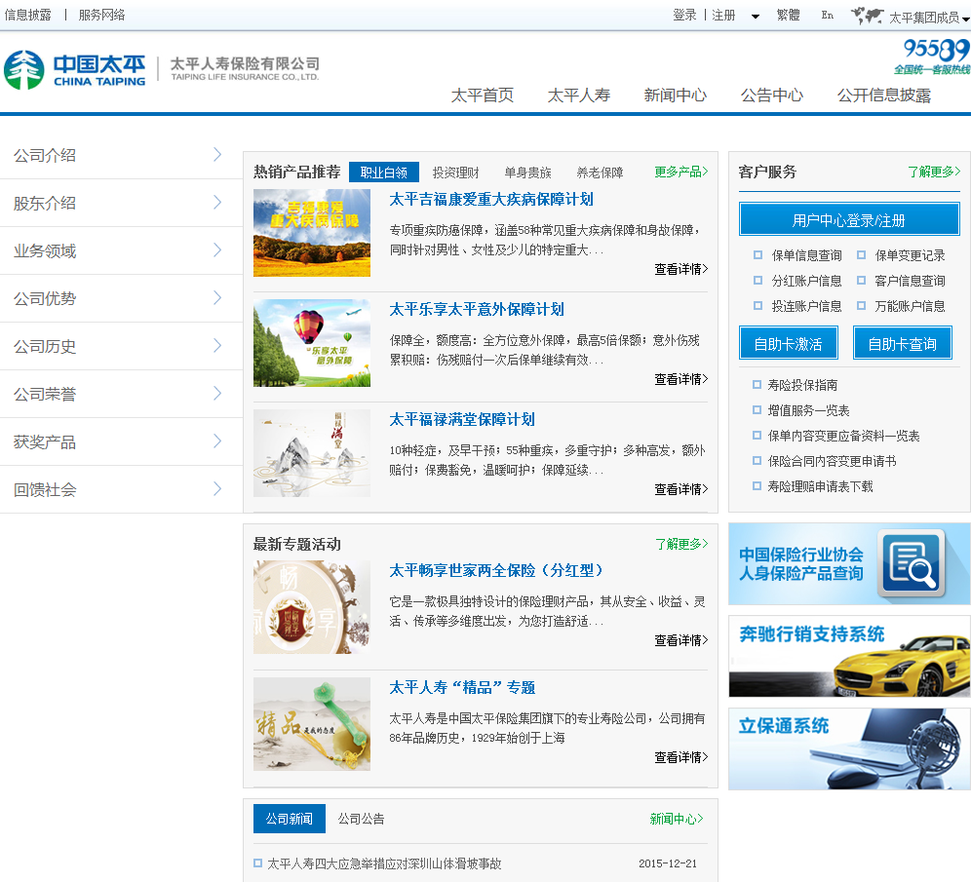This screenshot has height=882, width=971.
Task: Expand the 获奖产品 sidebar chevron
Action: point(217,441)
